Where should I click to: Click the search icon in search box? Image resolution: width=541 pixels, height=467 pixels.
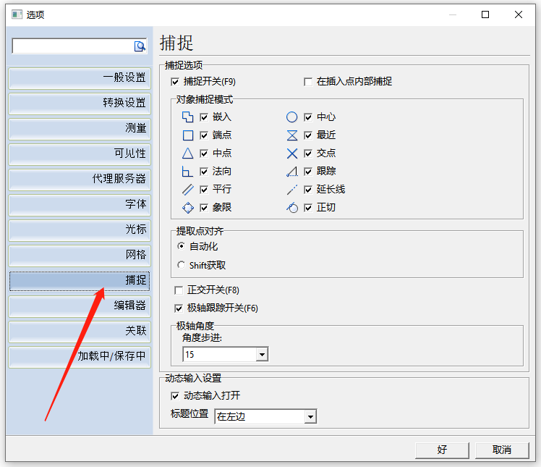[140, 46]
